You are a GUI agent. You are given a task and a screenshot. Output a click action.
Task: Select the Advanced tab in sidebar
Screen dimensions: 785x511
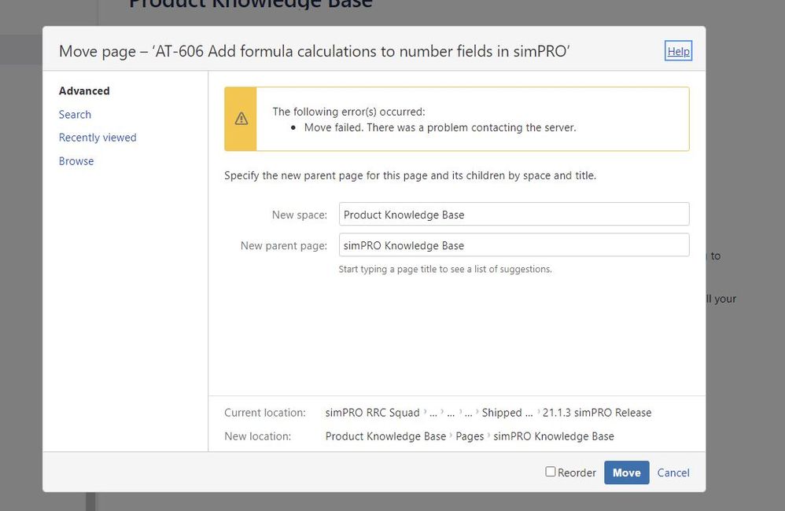(84, 91)
